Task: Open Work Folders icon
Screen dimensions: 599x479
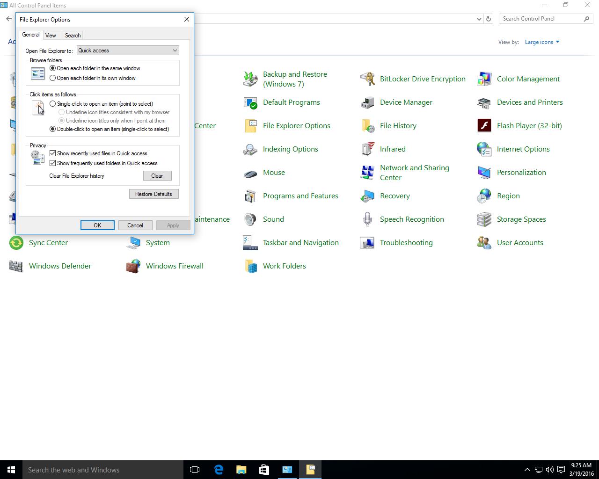Action: click(250, 266)
